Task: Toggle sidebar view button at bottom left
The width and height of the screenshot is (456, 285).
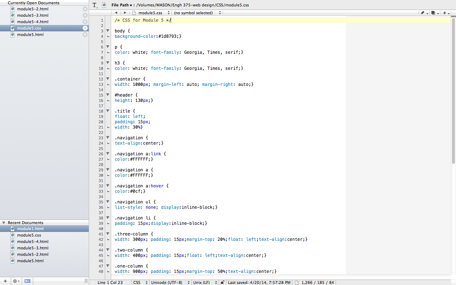Action: (27, 281)
